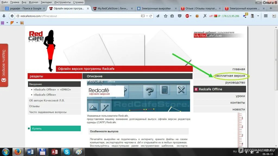Select Введение section
The height and width of the screenshot is (156, 278).
[54, 84]
